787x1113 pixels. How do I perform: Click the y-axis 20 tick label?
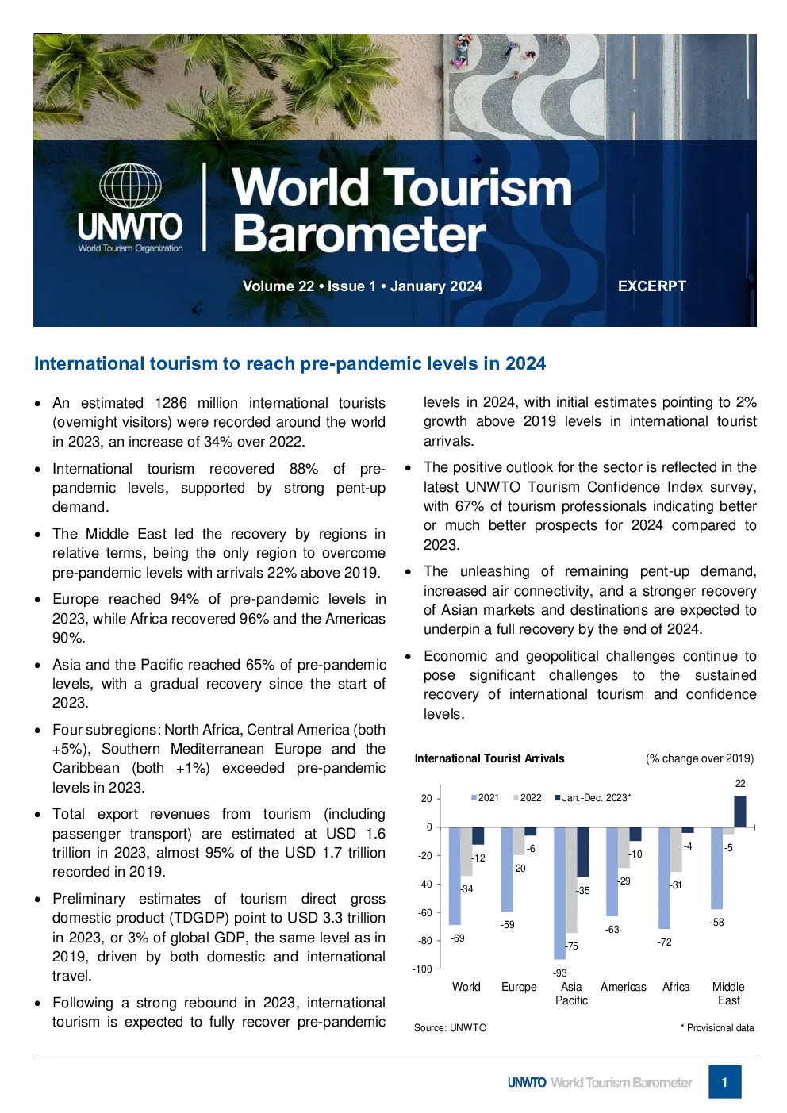tap(427, 799)
